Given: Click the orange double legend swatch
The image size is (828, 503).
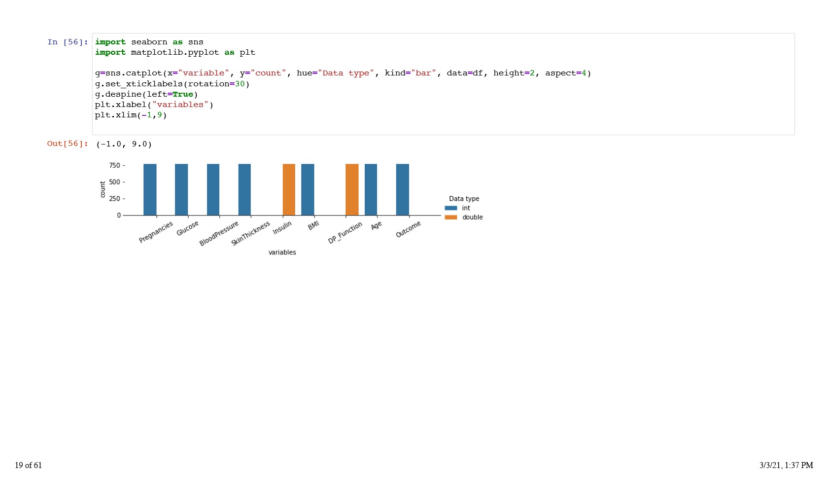Looking at the screenshot, I should 450,217.
